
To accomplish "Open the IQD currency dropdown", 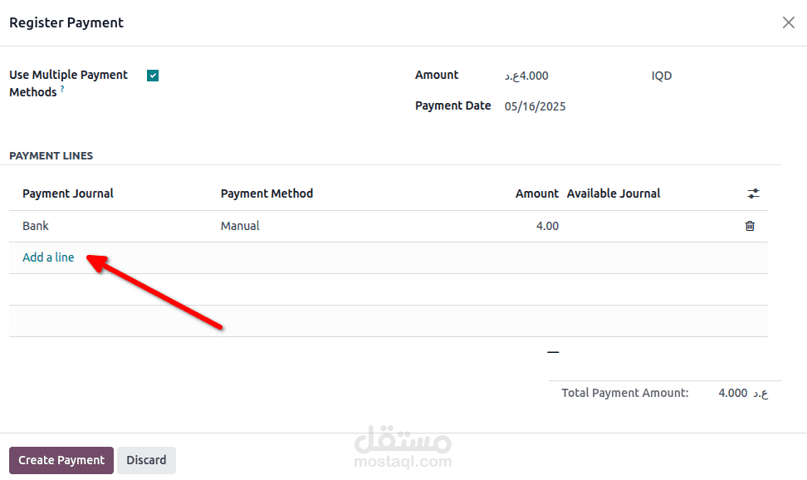I will tap(662, 76).
